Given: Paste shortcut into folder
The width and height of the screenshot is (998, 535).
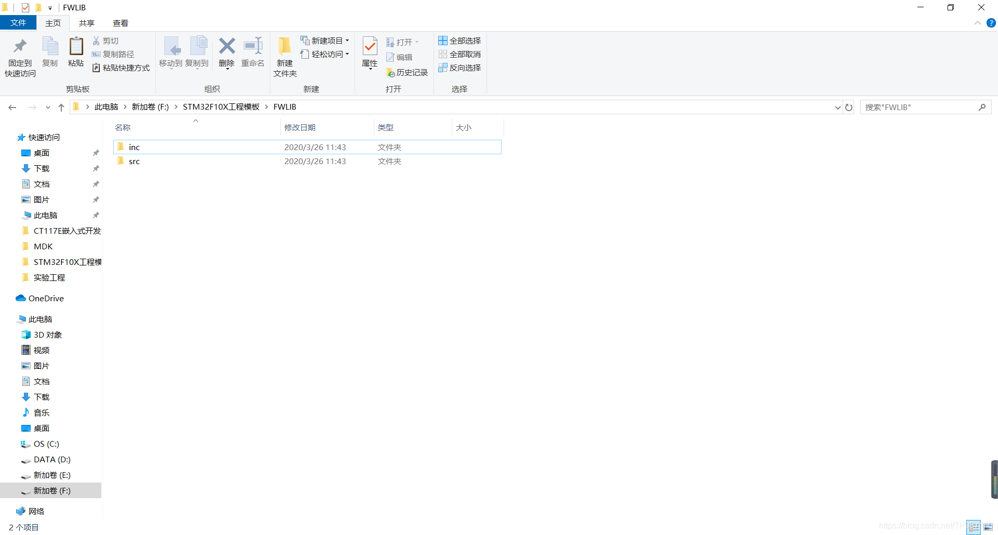Looking at the screenshot, I should point(121,68).
